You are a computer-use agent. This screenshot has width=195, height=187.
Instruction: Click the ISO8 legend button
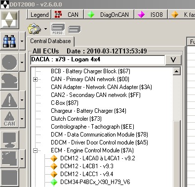pos(151,14)
